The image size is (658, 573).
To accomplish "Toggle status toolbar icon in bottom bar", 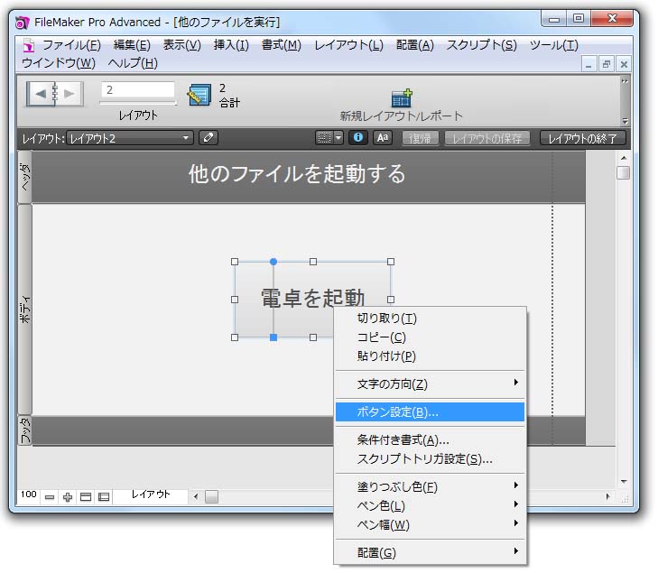I will tap(86, 497).
